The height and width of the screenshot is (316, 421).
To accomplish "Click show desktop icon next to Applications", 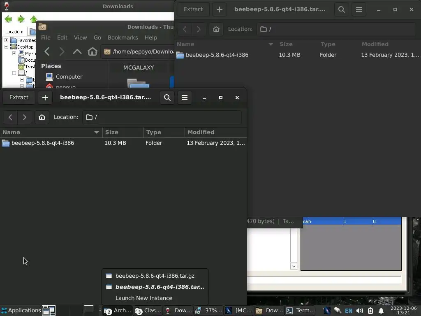I will point(49,310).
